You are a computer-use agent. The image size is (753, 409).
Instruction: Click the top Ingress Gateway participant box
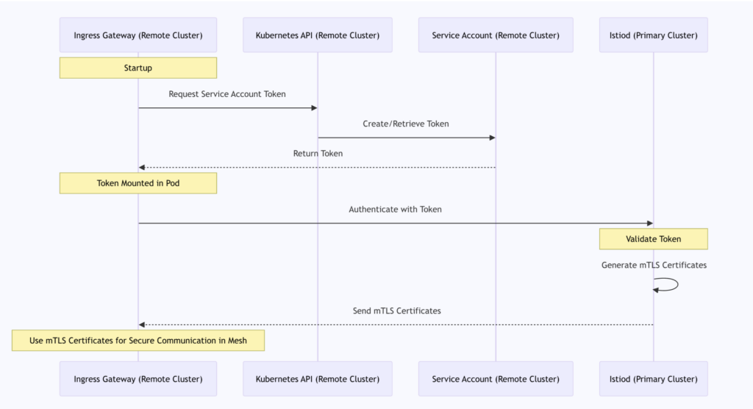pyautogui.click(x=138, y=35)
